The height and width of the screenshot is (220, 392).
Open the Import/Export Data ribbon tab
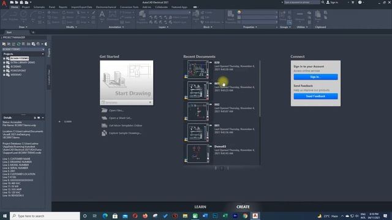click(81, 7)
